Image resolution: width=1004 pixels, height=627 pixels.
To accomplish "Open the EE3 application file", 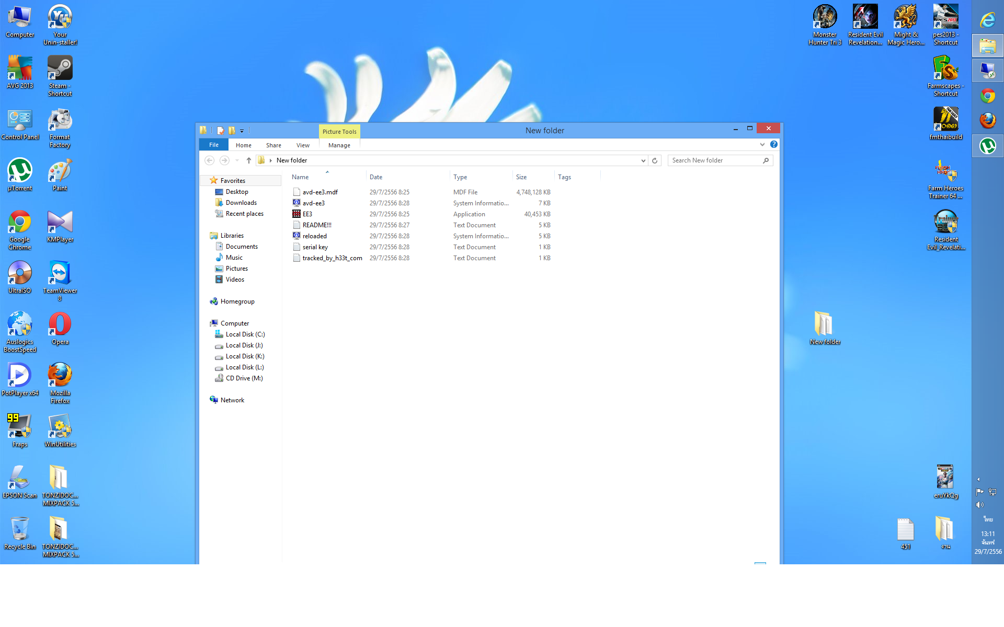I will point(307,214).
